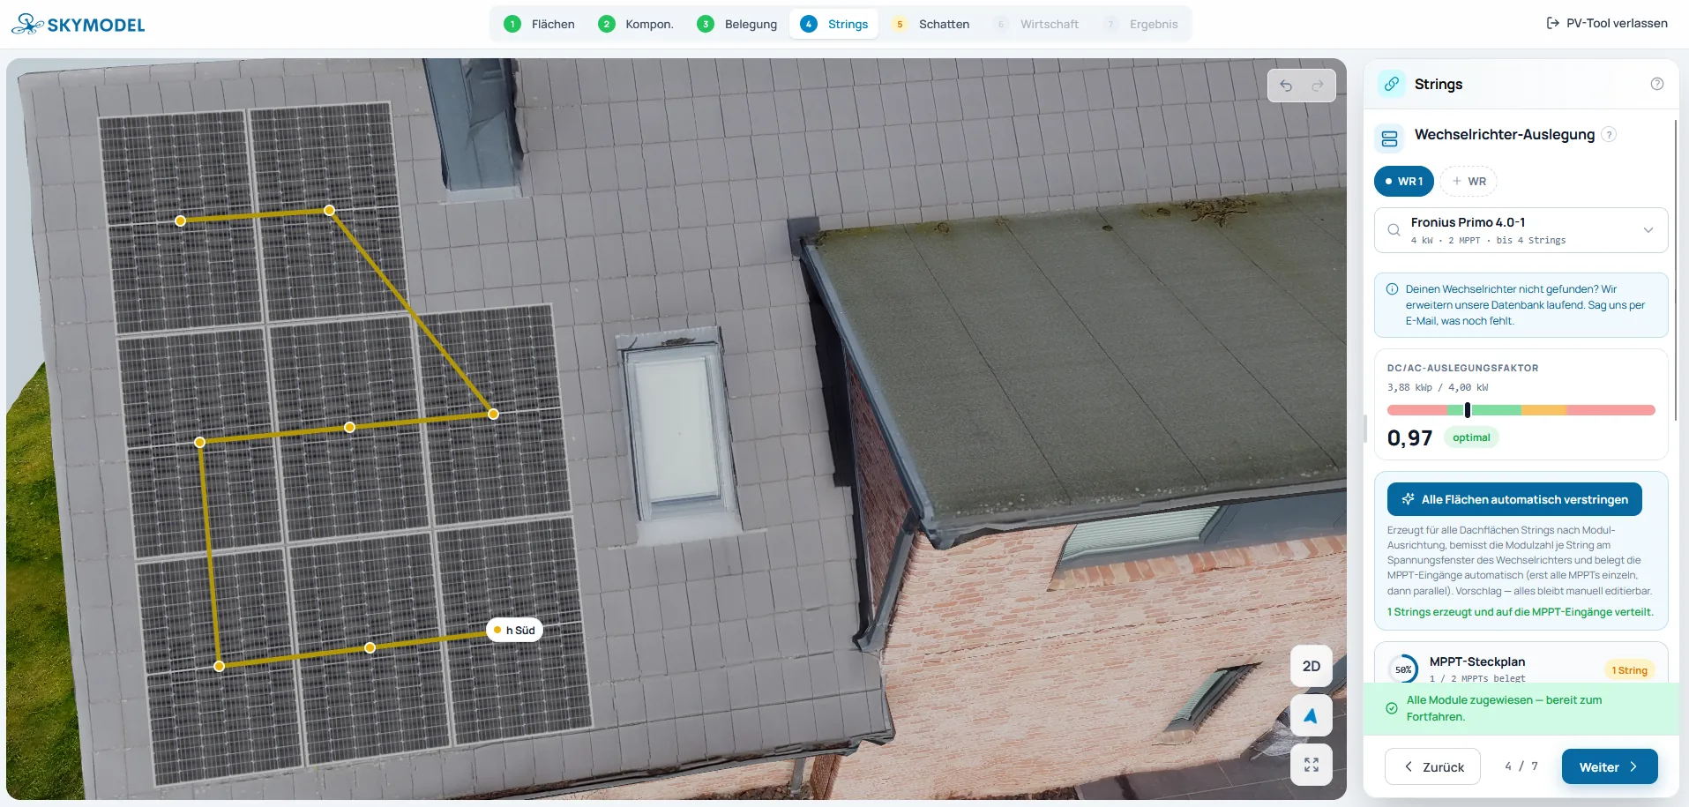1689x807 pixels.
Task: Click the 0,97 factor value
Action: click(x=1409, y=437)
